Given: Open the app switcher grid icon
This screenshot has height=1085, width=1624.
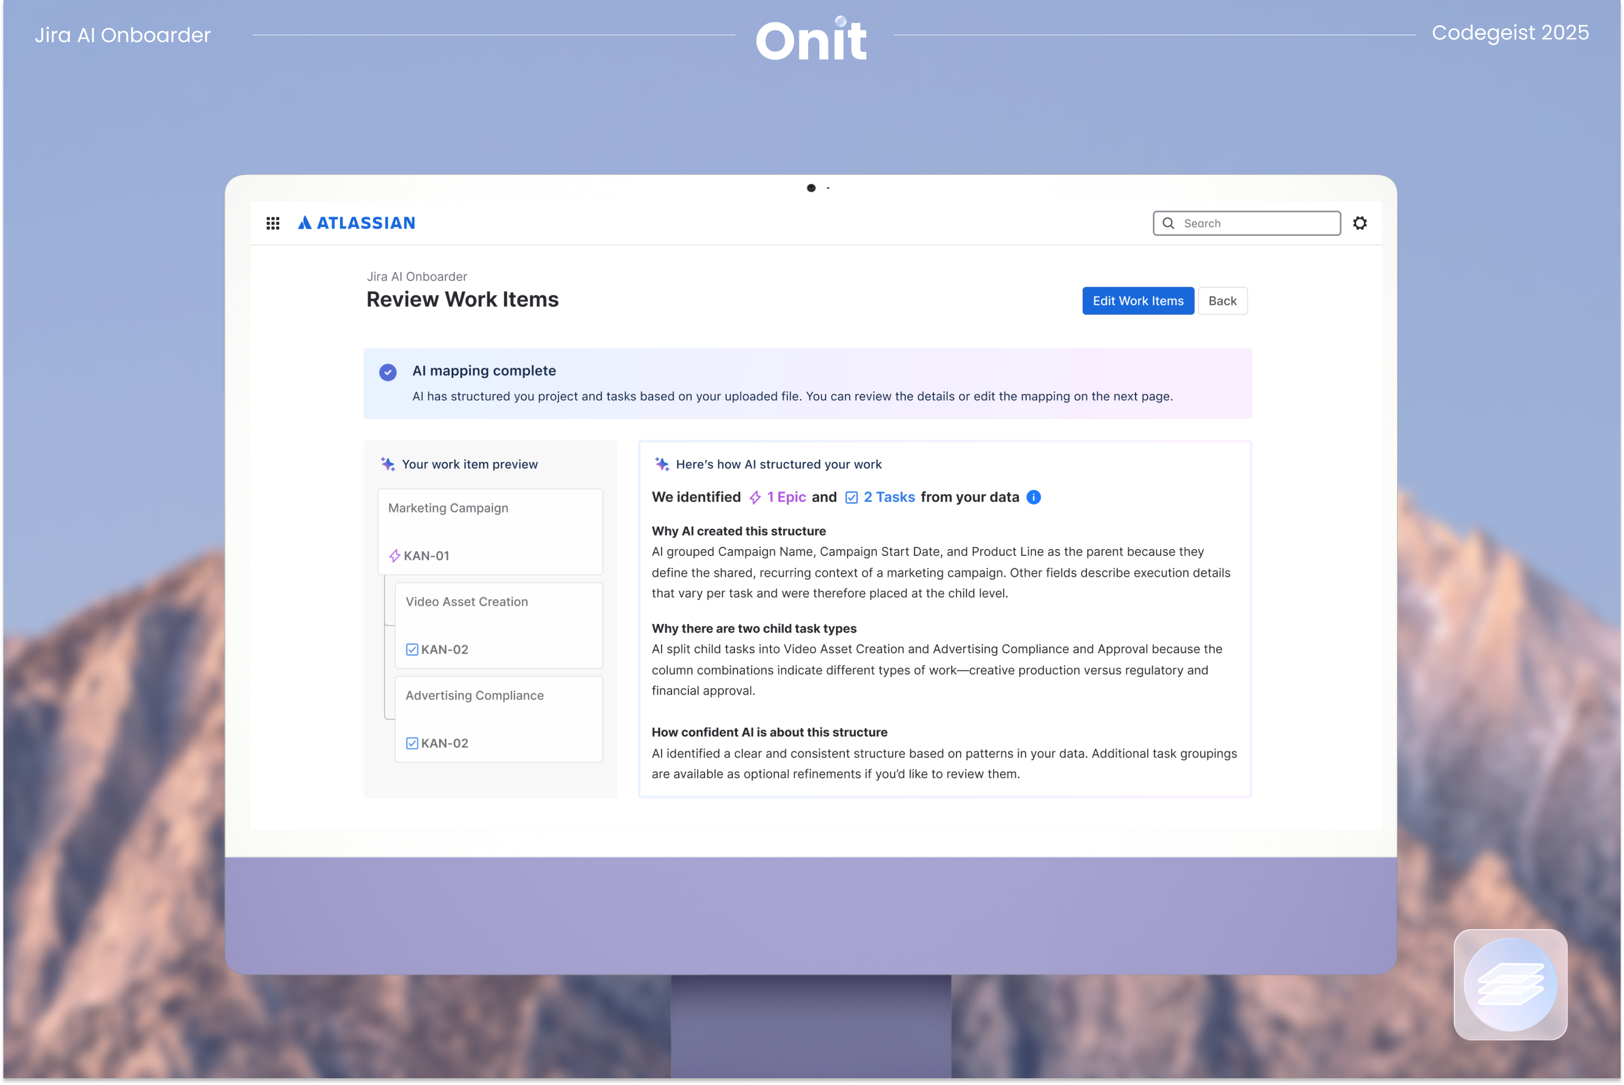Looking at the screenshot, I should tap(272, 223).
